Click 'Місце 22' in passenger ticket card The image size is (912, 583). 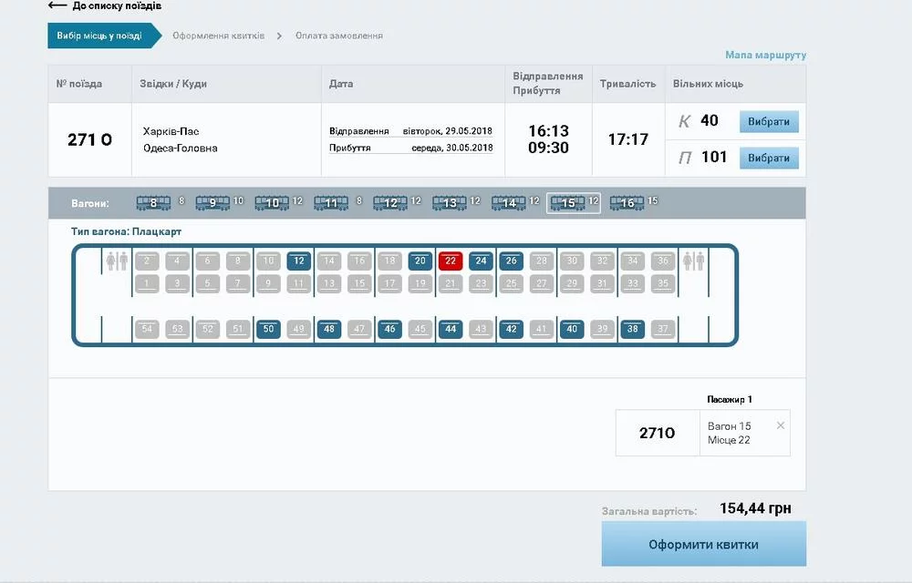tap(729, 440)
